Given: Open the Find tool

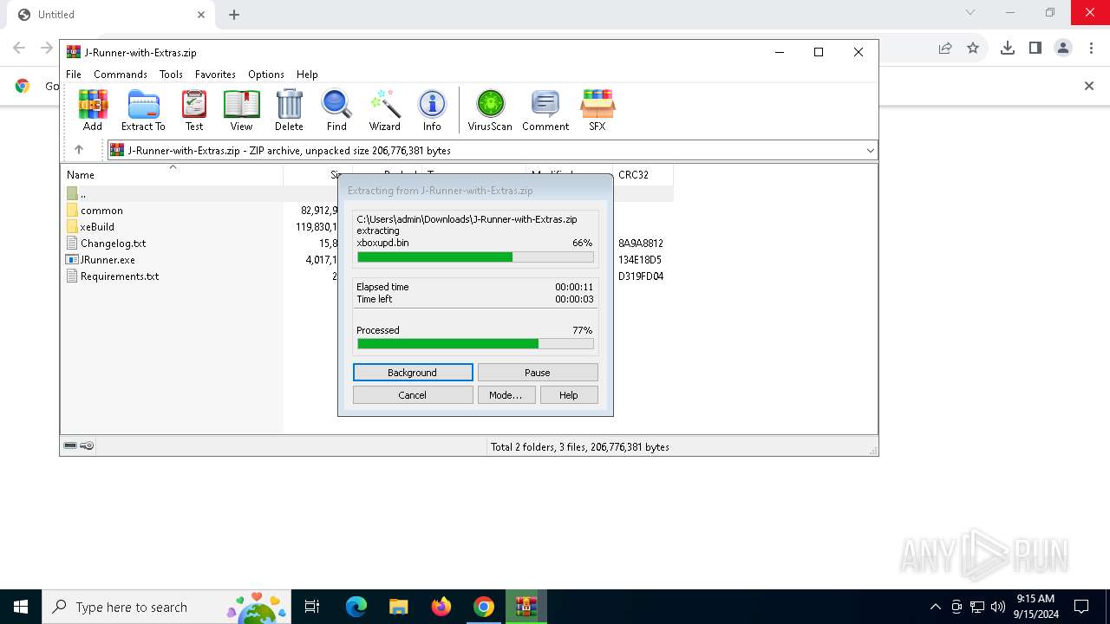Looking at the screenshot, I should tap(336, 110).
